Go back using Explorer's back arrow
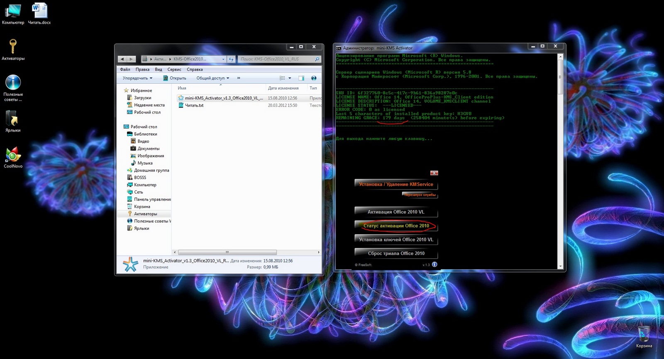 (122, 59)
